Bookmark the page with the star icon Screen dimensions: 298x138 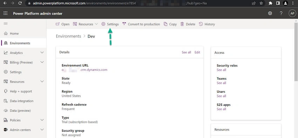pos(261,3)
